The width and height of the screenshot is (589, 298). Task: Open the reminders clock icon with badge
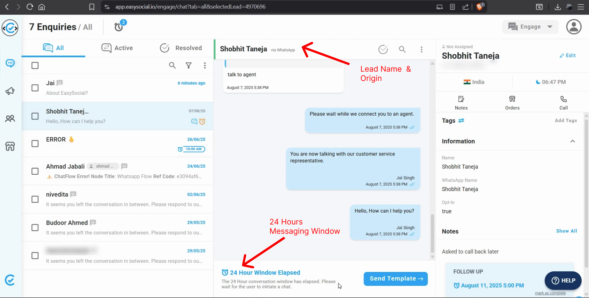pos(119,27)
